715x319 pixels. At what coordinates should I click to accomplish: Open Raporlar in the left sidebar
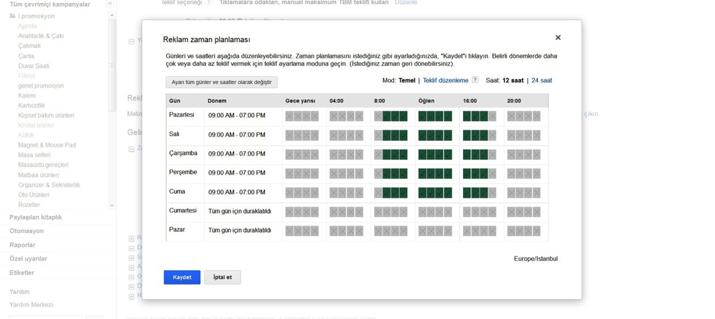23,245
